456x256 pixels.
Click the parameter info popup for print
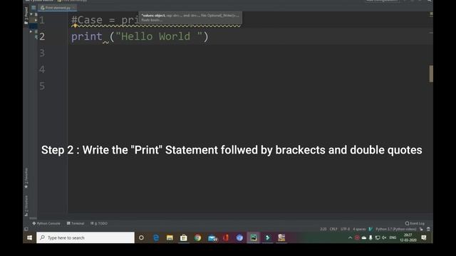coord(190,17)
